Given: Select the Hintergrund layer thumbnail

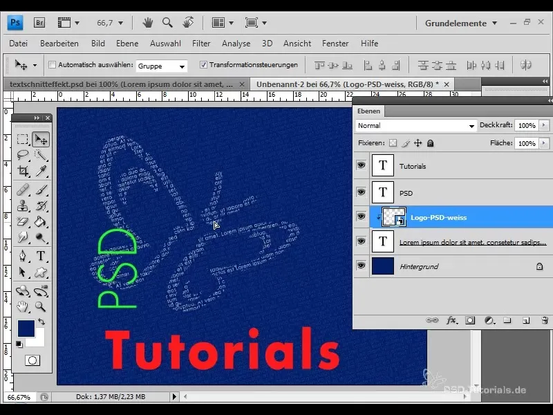Looking at the screenshot, I should [383, 266].
